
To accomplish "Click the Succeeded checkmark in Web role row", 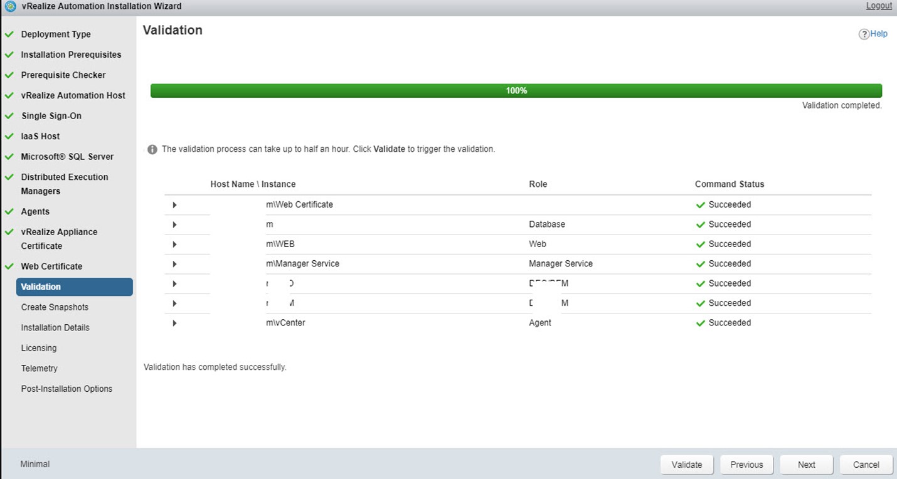I will click(701, 244).
